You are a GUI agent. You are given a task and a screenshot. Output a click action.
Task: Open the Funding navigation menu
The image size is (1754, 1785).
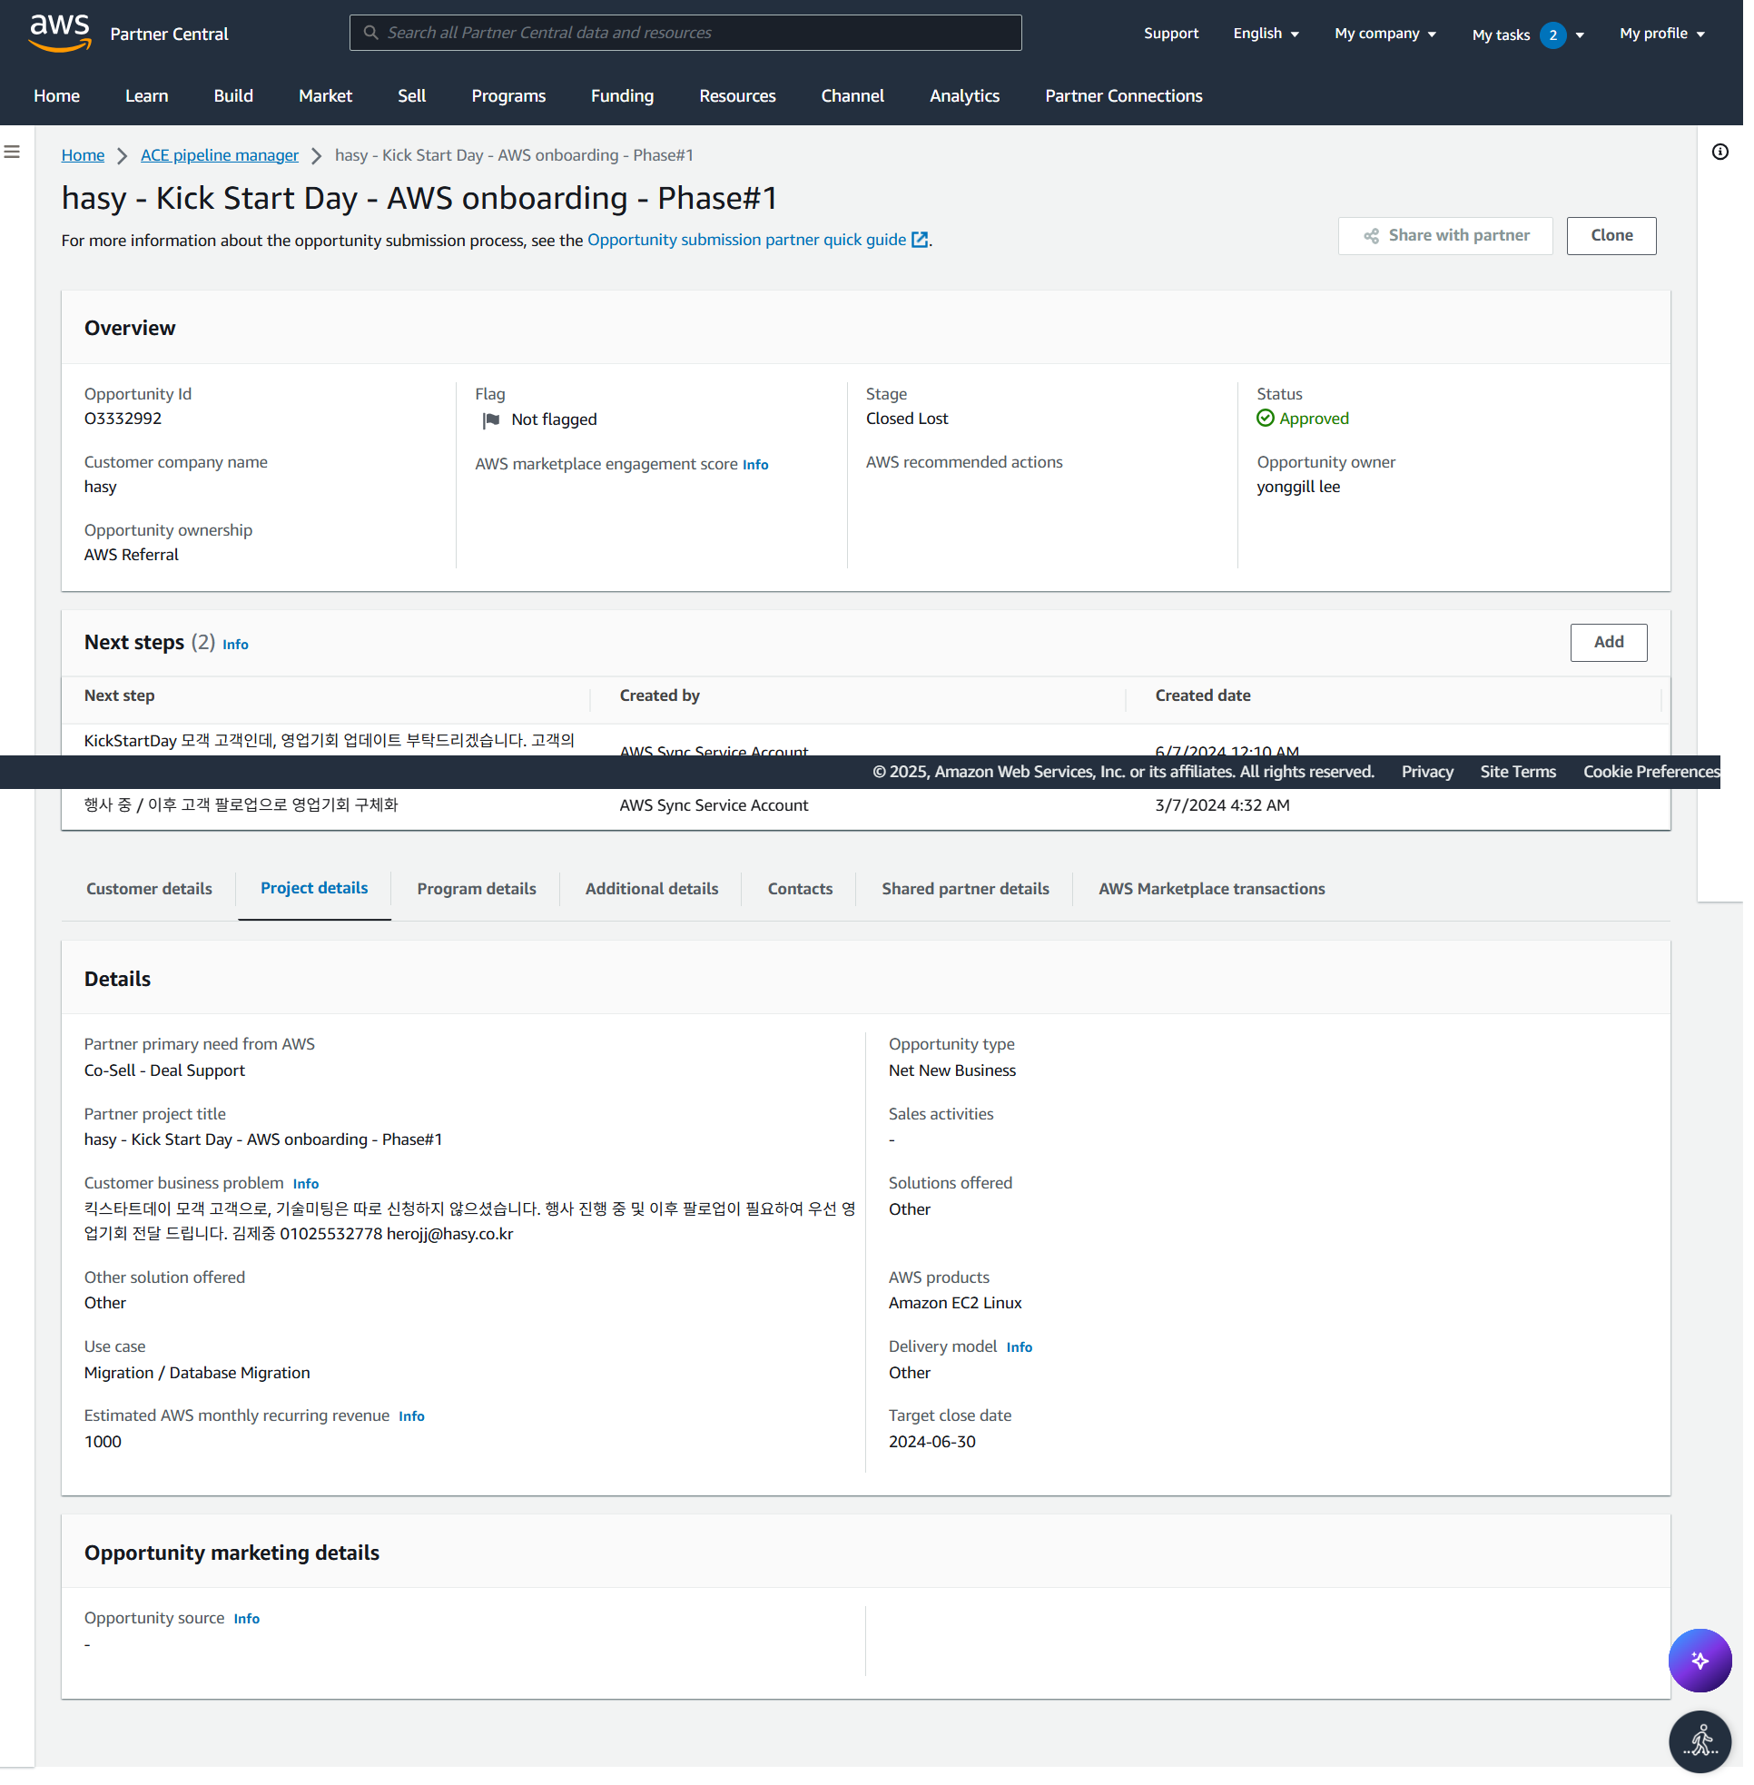click(x=622, y=96)
